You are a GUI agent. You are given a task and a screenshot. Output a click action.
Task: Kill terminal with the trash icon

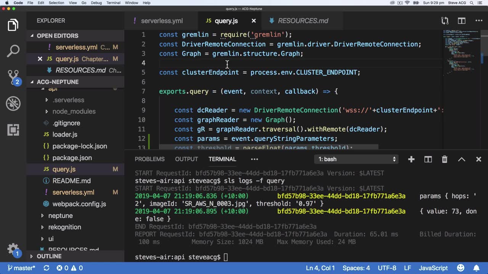pyautogui.click(x=445, y=159)
